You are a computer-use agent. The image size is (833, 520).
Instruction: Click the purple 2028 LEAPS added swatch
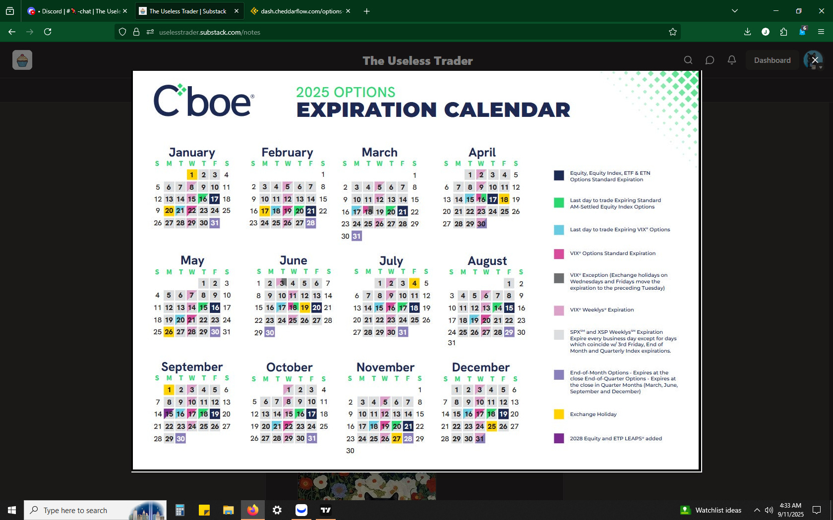click(559, 438)
